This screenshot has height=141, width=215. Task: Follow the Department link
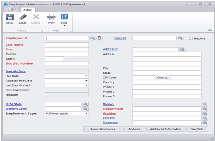coord(113,109)
